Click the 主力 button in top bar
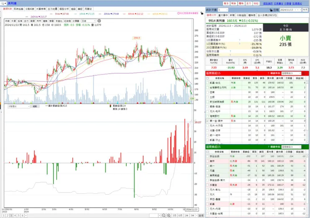The image size is (310, 218). tap(249, 3)
